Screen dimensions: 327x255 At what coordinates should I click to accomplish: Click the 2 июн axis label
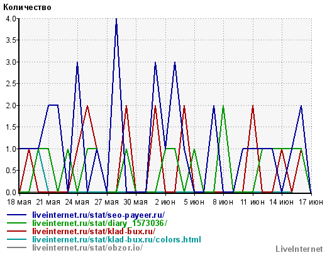(x=165, y=202)
